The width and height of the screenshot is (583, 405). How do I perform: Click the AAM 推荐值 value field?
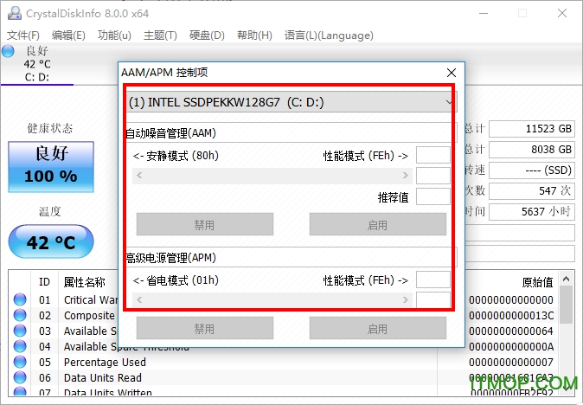(433, 196)
